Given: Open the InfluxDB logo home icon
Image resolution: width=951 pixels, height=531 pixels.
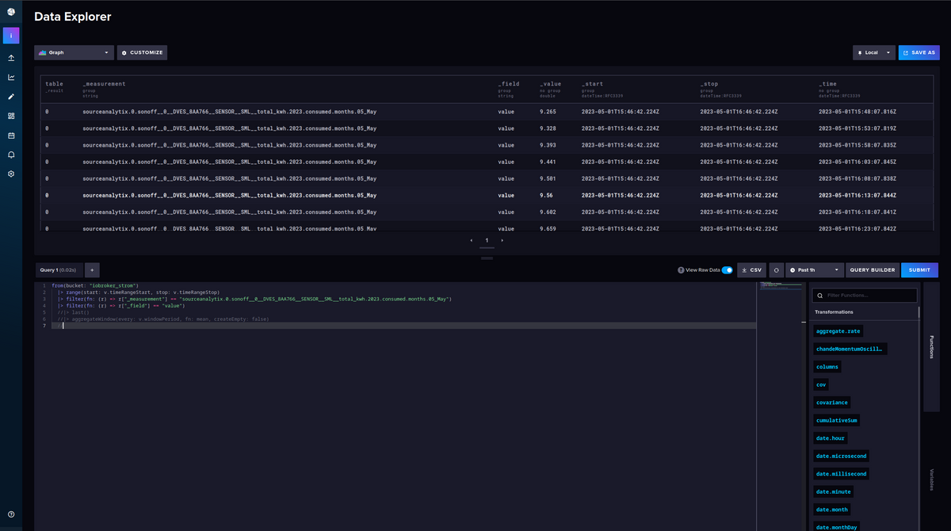Looking at the screenshot, I should click(x=11, y=10).
